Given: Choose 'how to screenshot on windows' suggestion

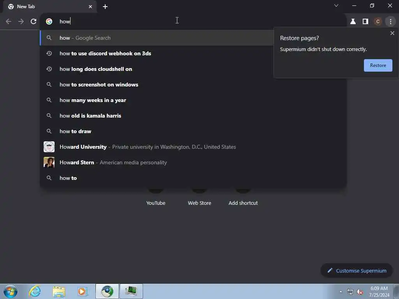Looking at the screenshot, I should pos(193,84).
